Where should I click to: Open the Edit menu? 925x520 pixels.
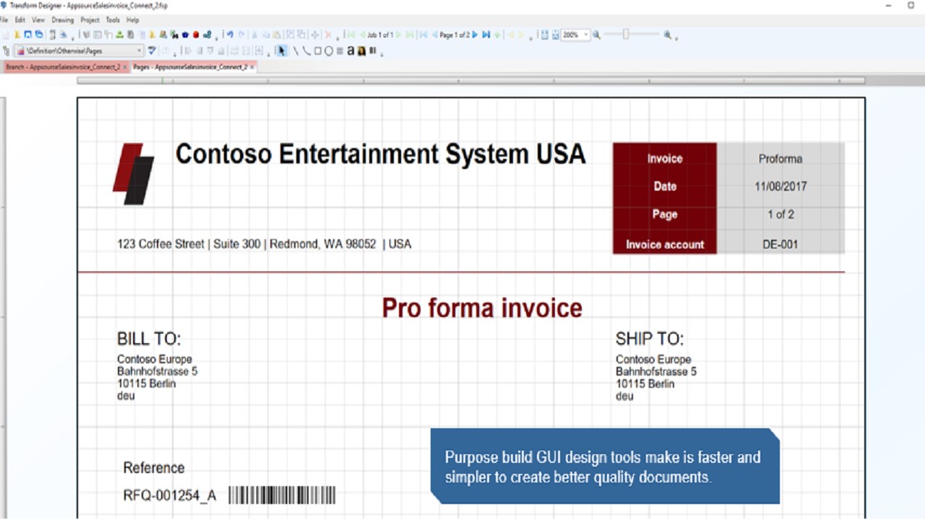tap(20, 20)
